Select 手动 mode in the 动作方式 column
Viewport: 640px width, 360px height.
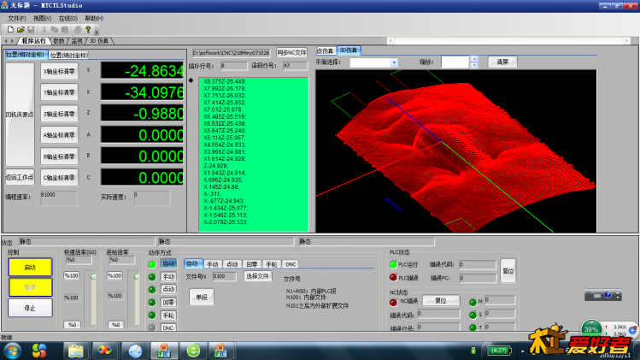pos(168,277)
